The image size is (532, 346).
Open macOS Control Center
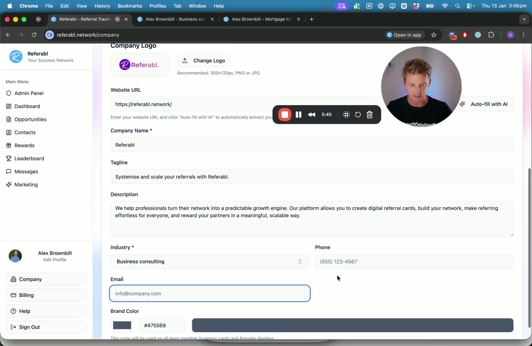470,6
